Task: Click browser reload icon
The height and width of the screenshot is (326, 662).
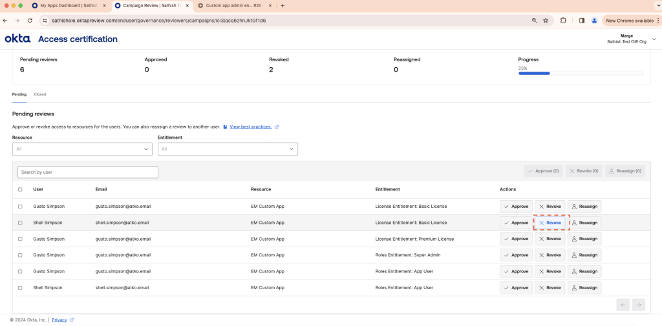Action: pyautogui.click(x=30, y=21)
